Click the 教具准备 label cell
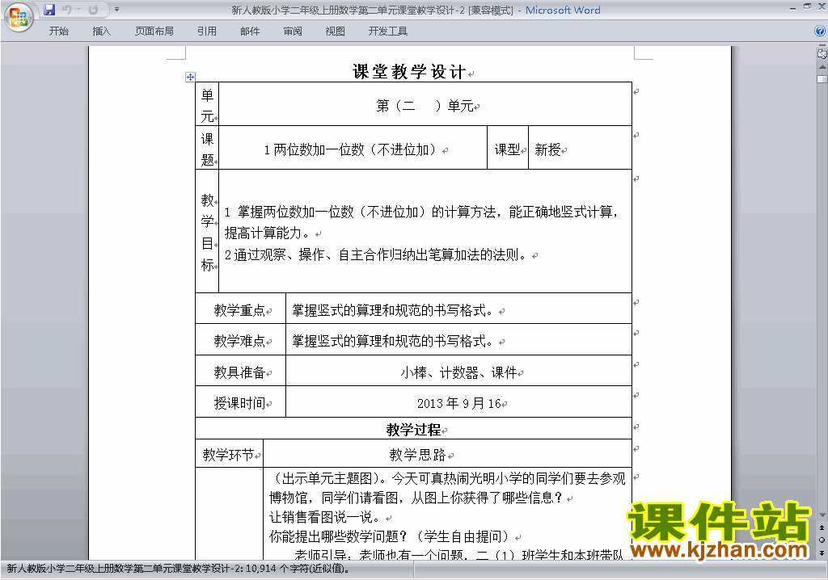Image resolution: width=828 pixels, height=580 pixels. click(239, 372)
